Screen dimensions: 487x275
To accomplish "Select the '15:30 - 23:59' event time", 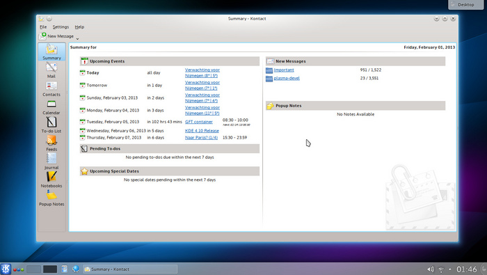I will [x=234, y=137].
